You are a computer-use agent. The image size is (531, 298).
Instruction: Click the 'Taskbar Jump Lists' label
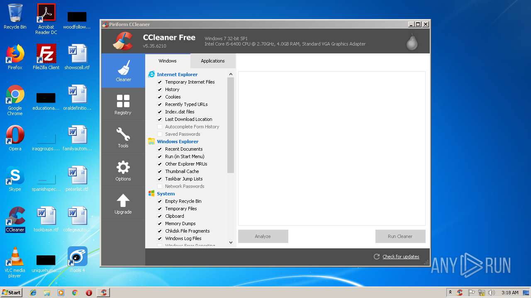(x=184, y=179)
